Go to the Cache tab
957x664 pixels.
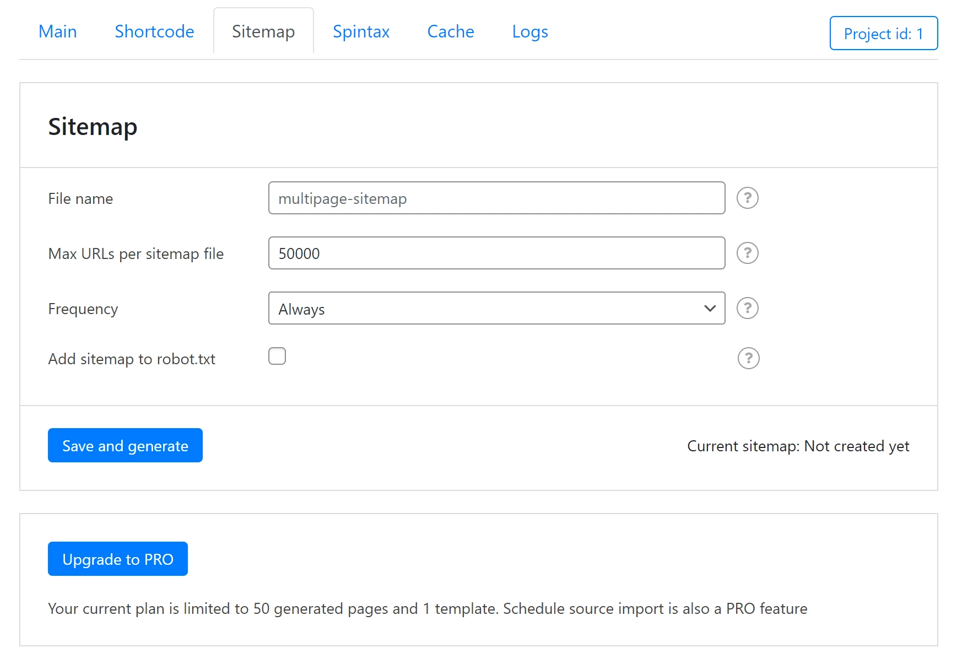tap(451, 31)
